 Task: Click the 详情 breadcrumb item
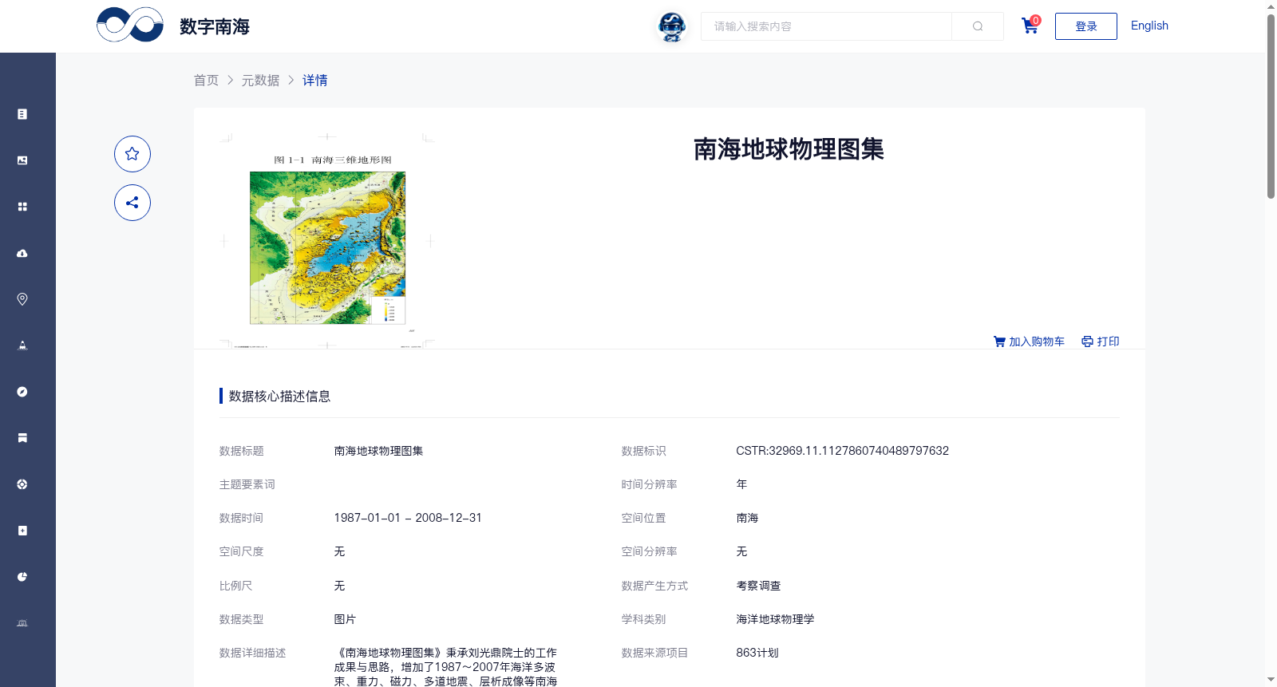[315, 80]
